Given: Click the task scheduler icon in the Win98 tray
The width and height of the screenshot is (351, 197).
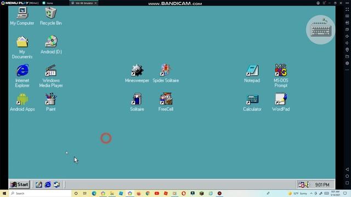Looking at the screenshot, I should point(301,184).
